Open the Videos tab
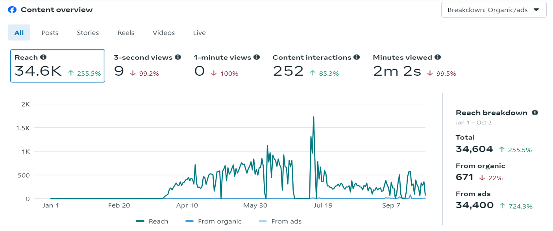 click(x=164, y=33)
